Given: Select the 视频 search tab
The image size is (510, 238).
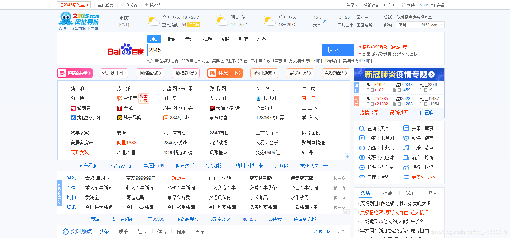Looking at the screenshot, I should point(208,39).
